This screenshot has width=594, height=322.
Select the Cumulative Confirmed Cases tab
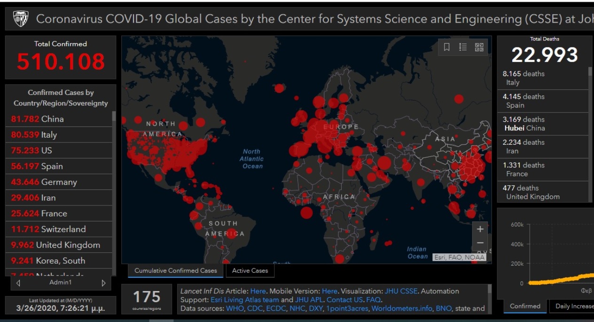[x=175, y=271]
